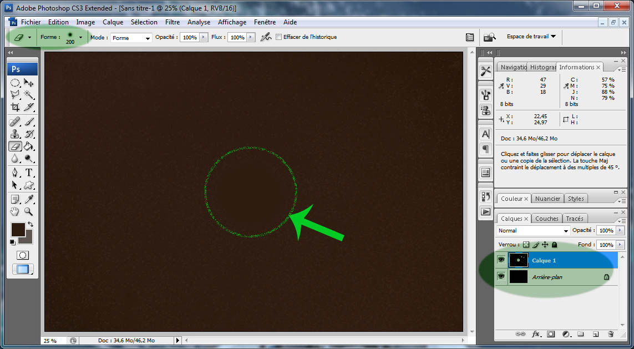Hide the Arrière-plan layer
634x349 pixels.
pos(501,277)
